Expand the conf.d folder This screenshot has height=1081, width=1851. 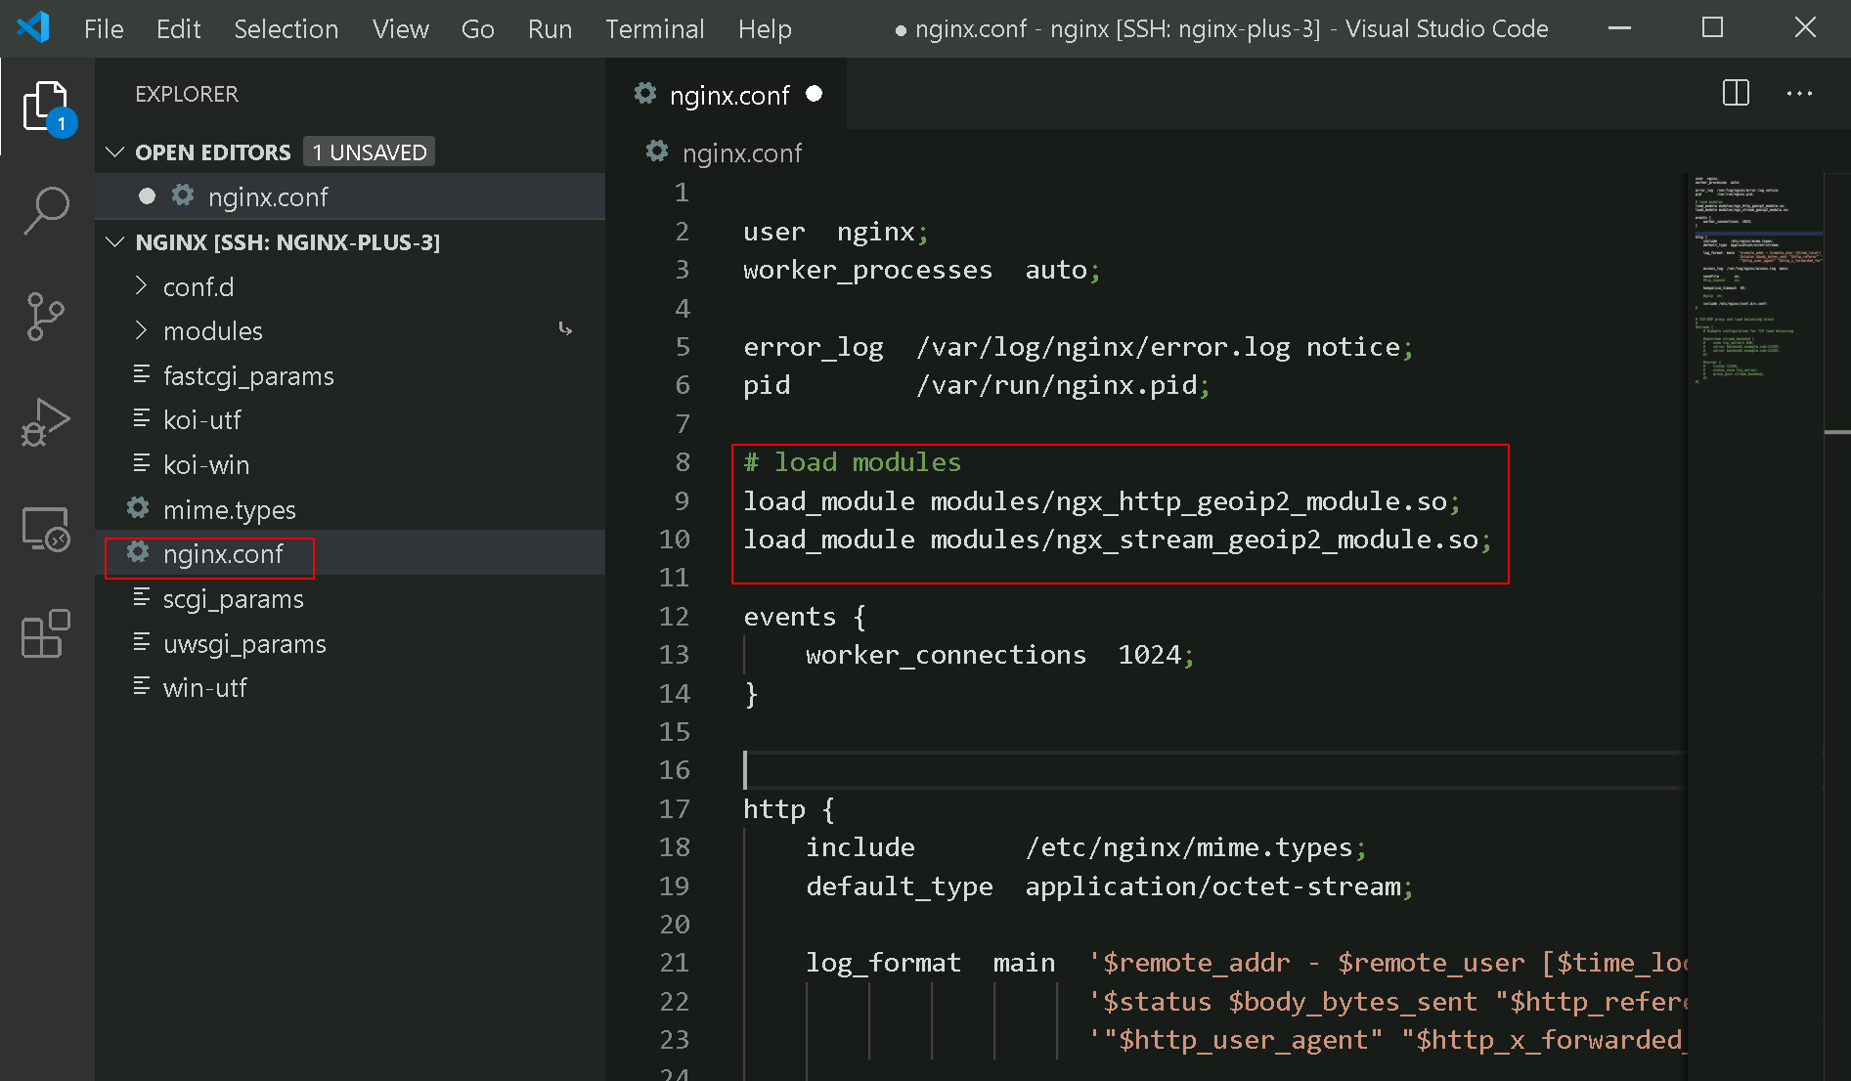[141, 285]
